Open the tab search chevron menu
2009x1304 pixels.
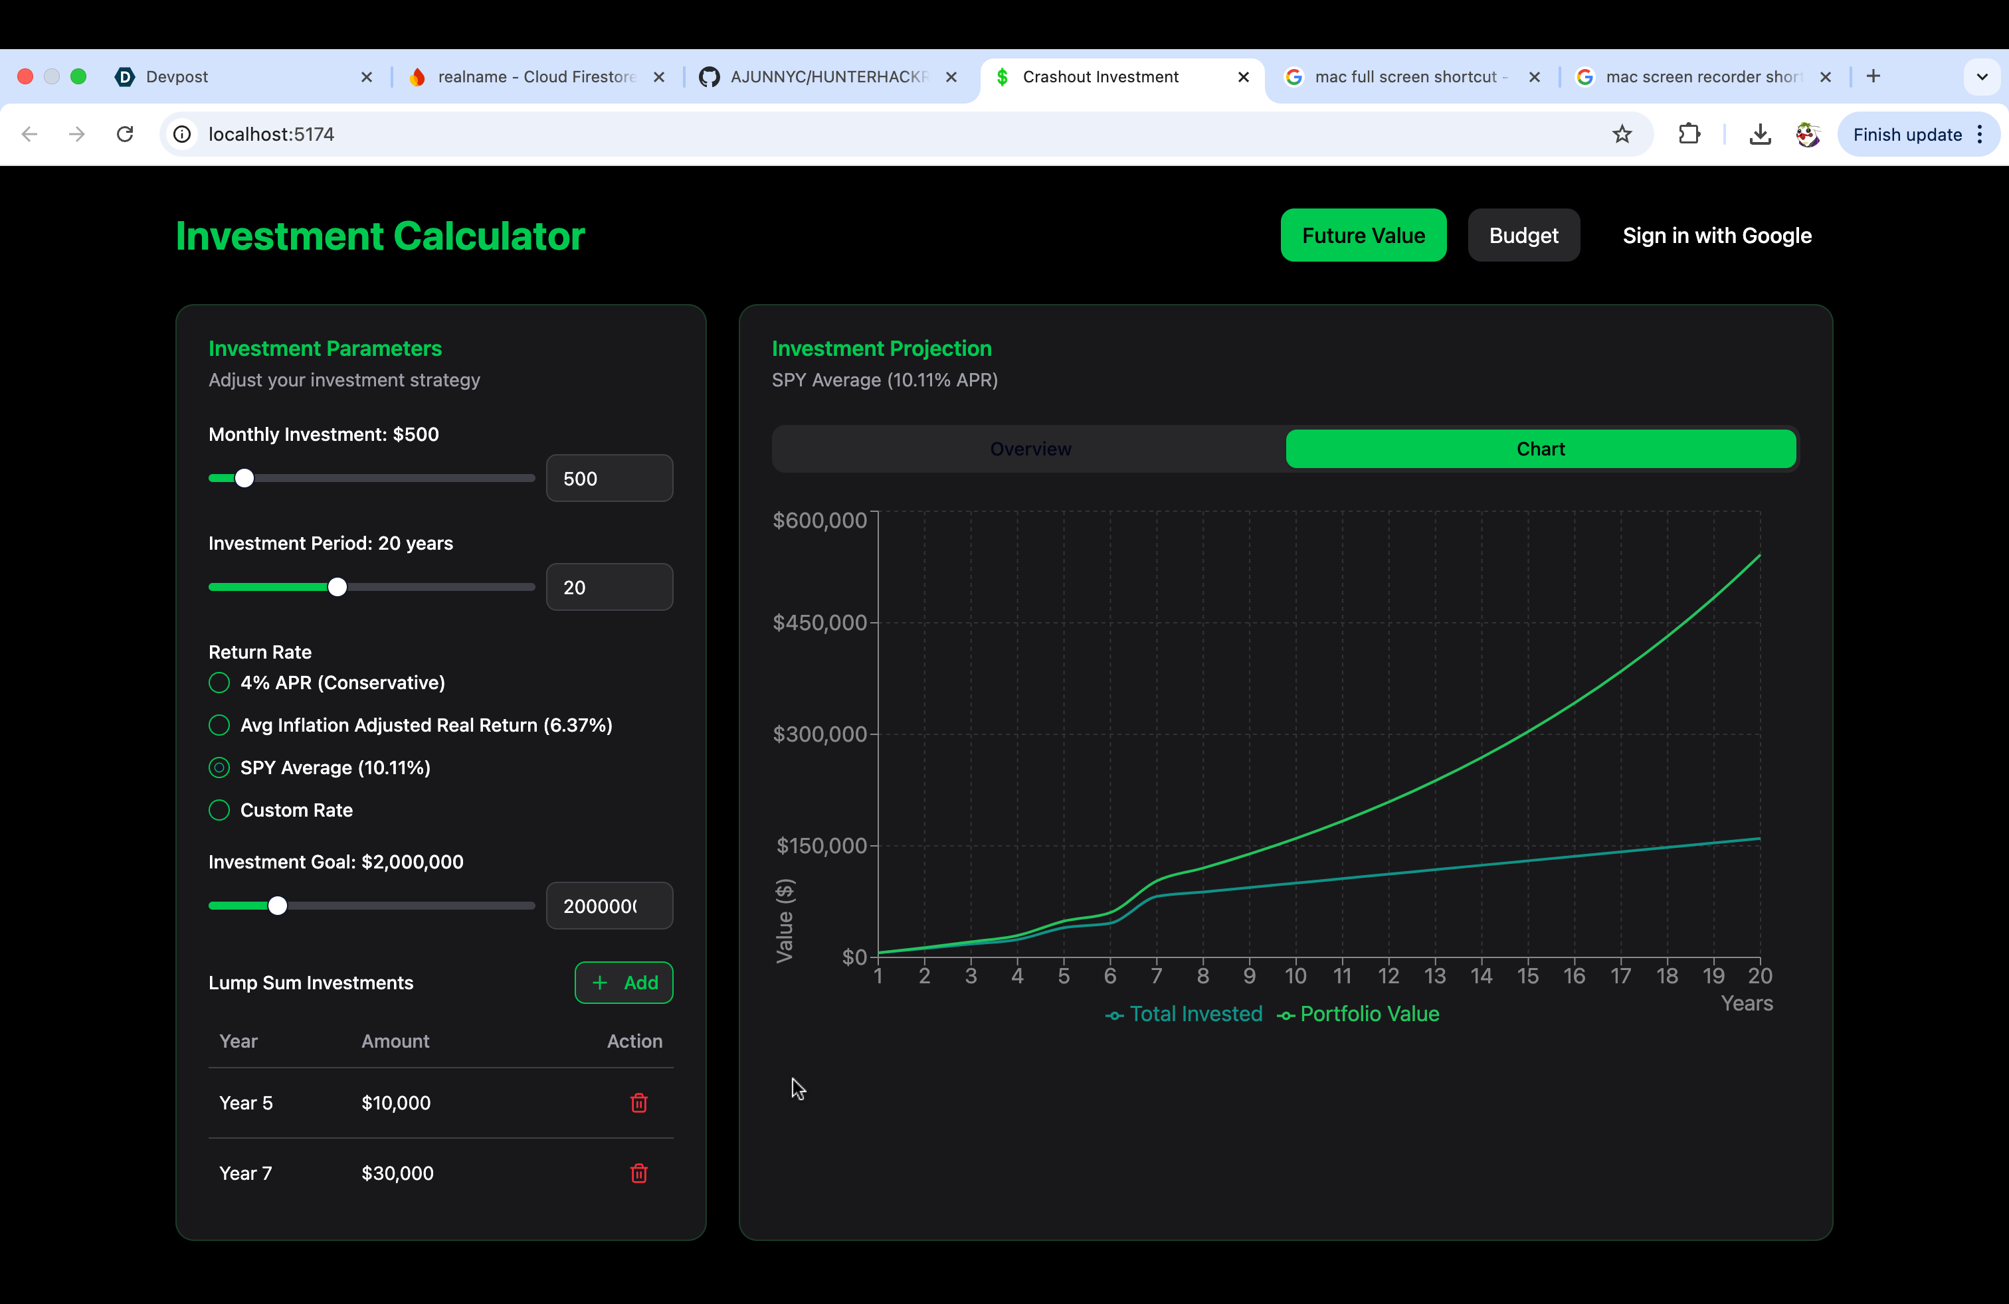pos(1982,77)
